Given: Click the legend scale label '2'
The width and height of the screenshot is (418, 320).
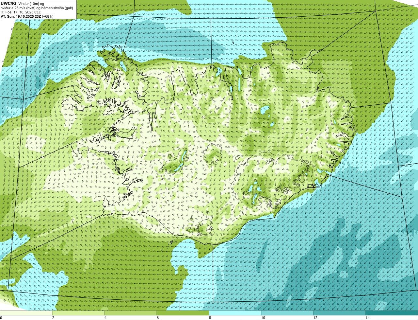Looking at the screenshot, I should click(x=53, y=318).
